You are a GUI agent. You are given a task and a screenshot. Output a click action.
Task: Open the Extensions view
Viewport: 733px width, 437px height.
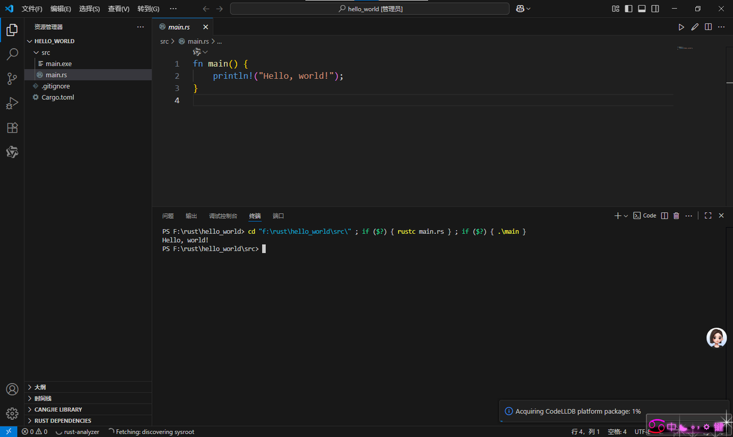coord(12,128)
